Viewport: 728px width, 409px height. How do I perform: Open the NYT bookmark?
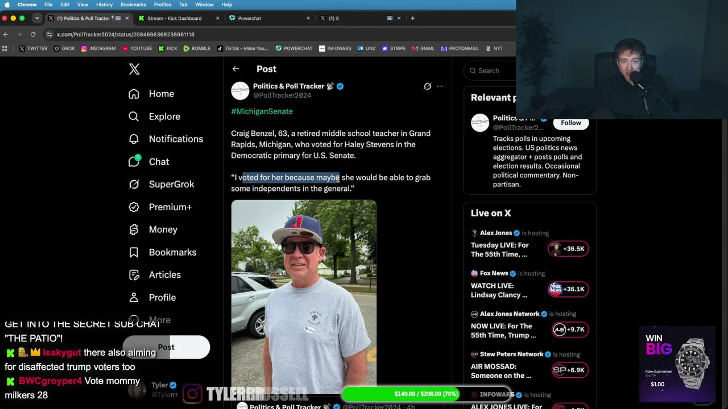click(494, 48)
